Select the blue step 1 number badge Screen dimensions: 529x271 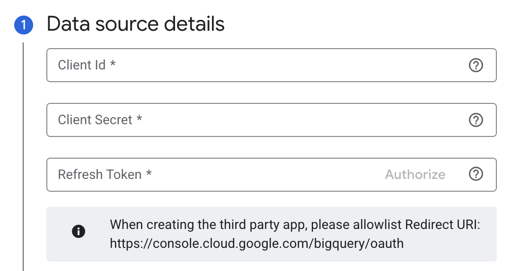[24, 25]
